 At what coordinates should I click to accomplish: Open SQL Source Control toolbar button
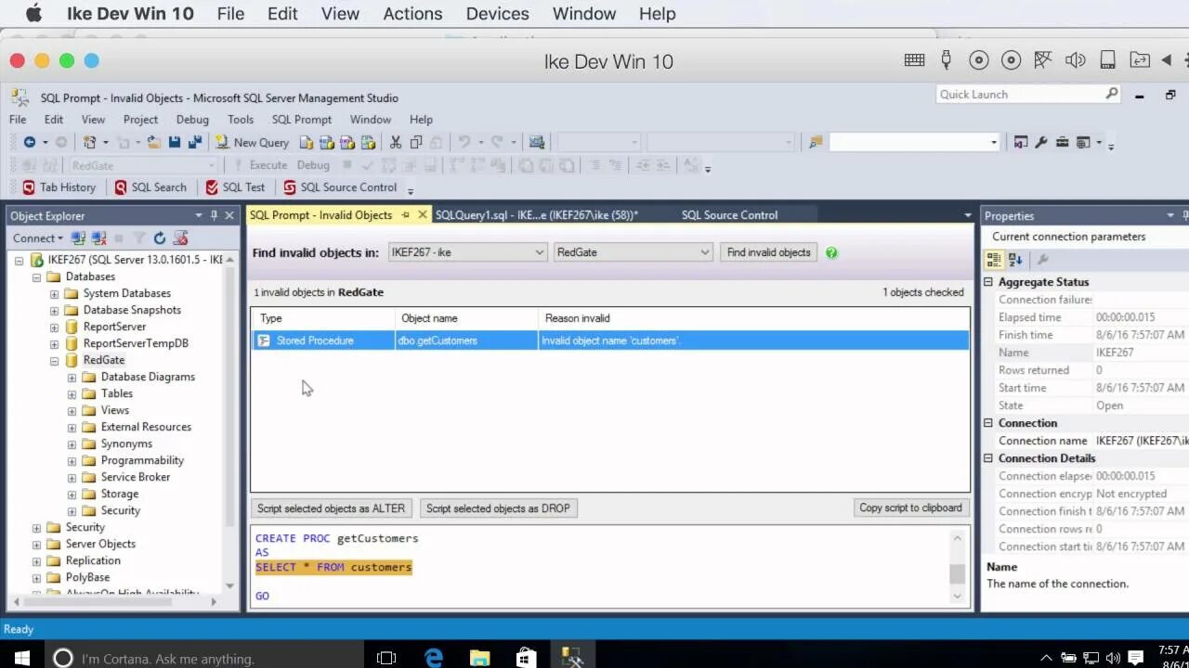(340, 187)
